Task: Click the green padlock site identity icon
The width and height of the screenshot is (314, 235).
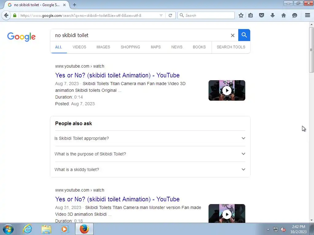Action: [15, 15]
